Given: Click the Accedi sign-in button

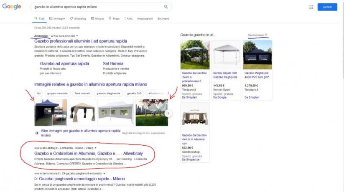Looking at the screenshot, I should click(327, 7).
